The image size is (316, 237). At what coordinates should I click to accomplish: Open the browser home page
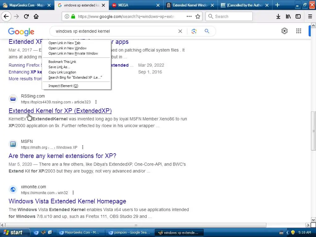[36, 16]
